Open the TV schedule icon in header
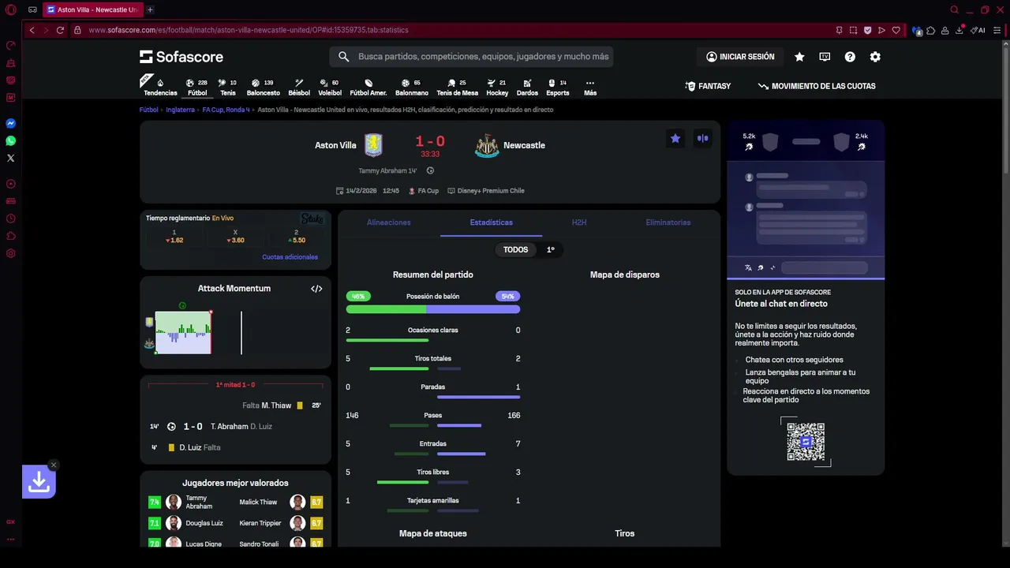This screenshot has height=568, width=1010. 825,57
